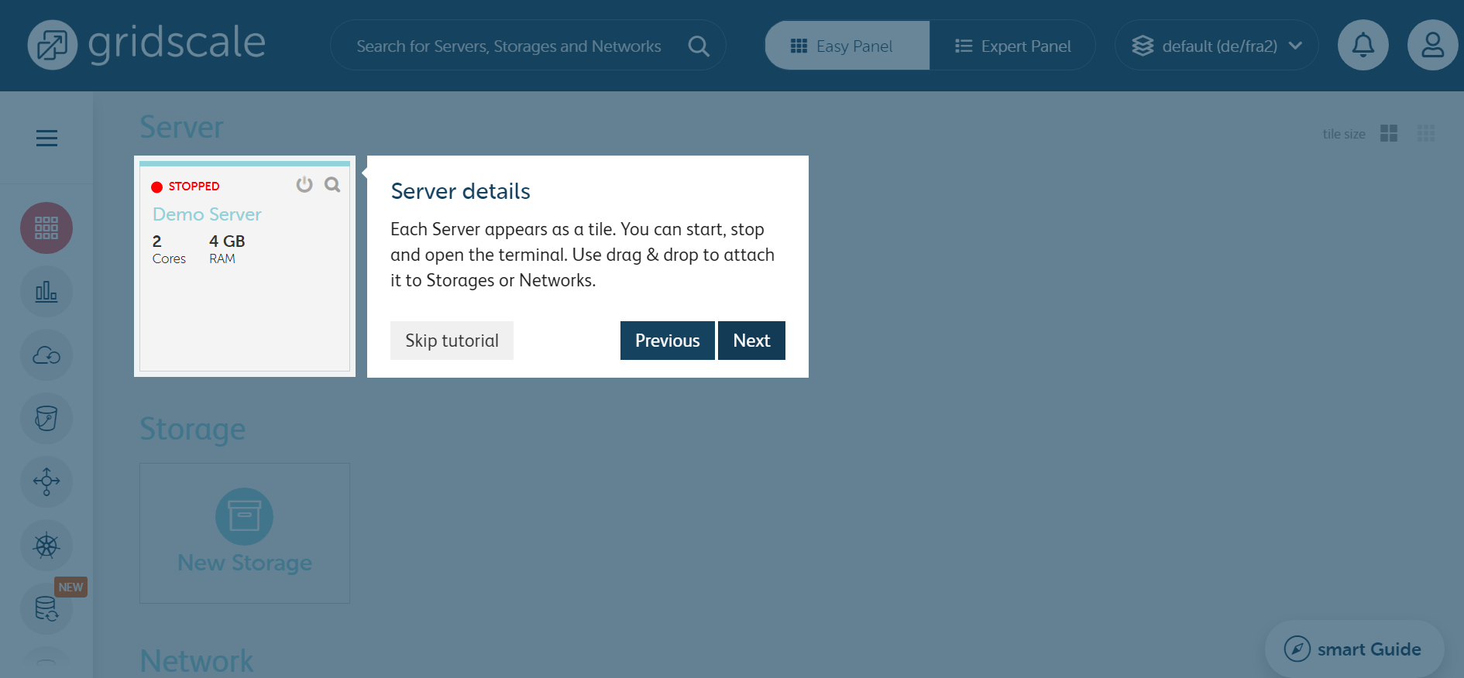
Task: Click the Server details tutorial title
Action: [460, 191]
